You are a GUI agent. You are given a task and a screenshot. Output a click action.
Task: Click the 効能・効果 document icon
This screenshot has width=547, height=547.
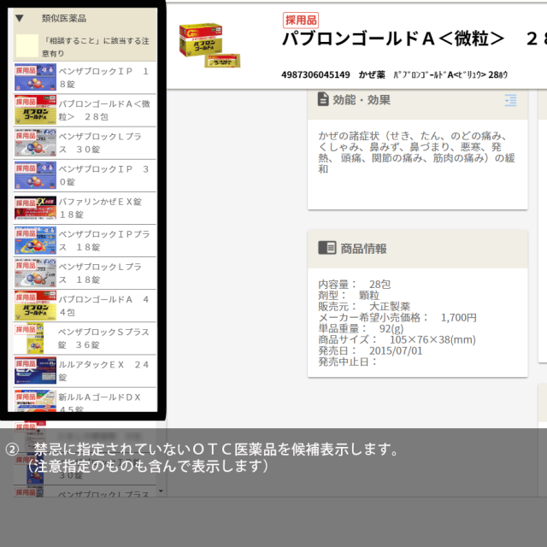point(323,99)
